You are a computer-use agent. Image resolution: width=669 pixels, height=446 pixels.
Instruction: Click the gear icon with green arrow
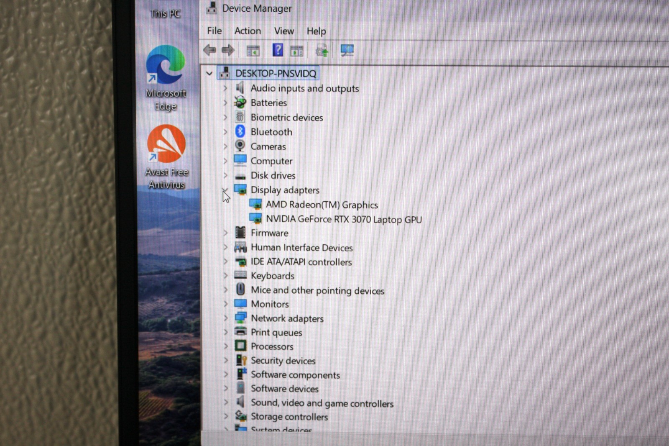(322, 51)
